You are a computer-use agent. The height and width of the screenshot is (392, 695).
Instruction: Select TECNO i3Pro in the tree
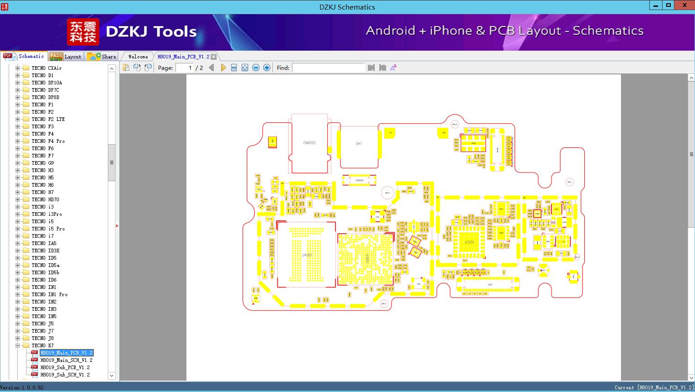click(x=47, y=214)
